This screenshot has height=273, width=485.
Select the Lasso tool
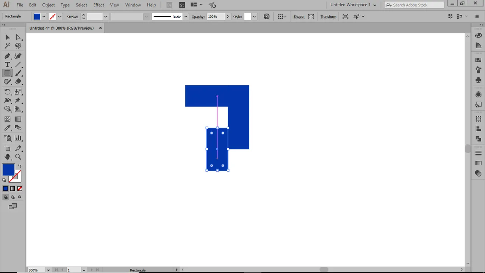point(18,46)
